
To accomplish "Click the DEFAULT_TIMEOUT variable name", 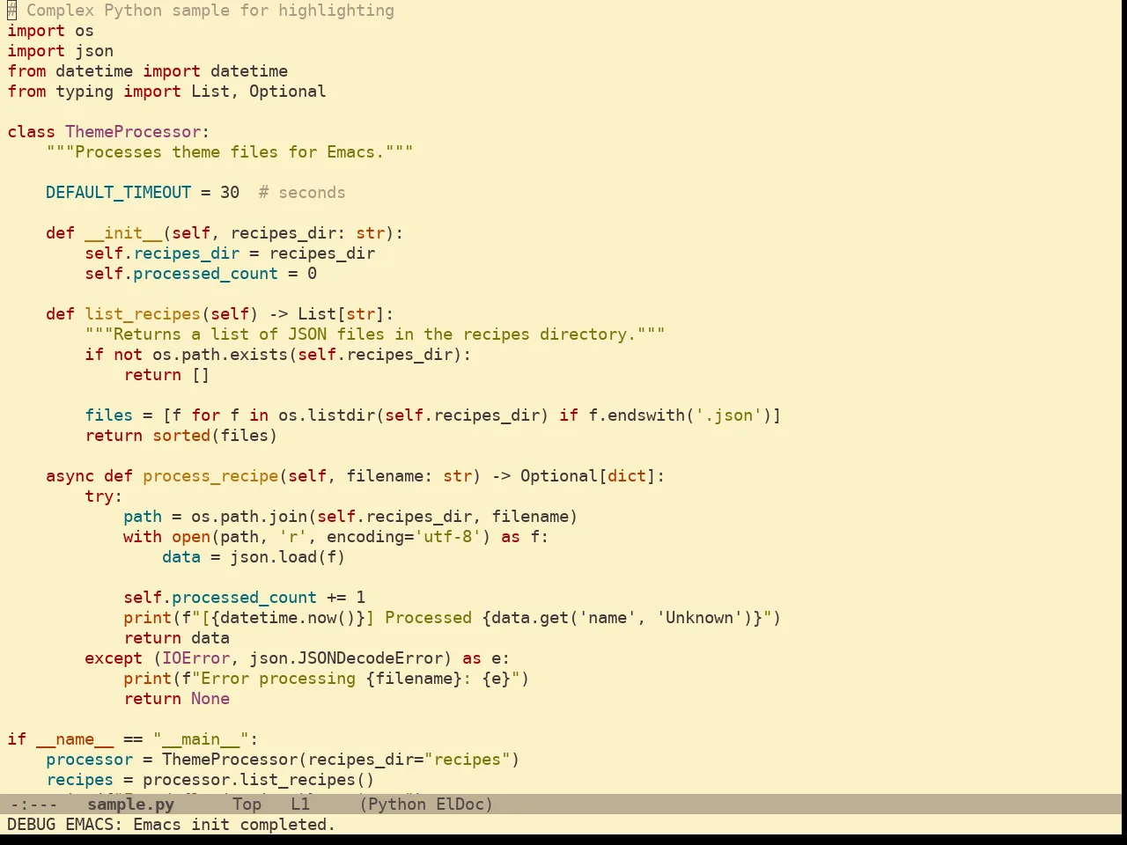I will (118, 193).
